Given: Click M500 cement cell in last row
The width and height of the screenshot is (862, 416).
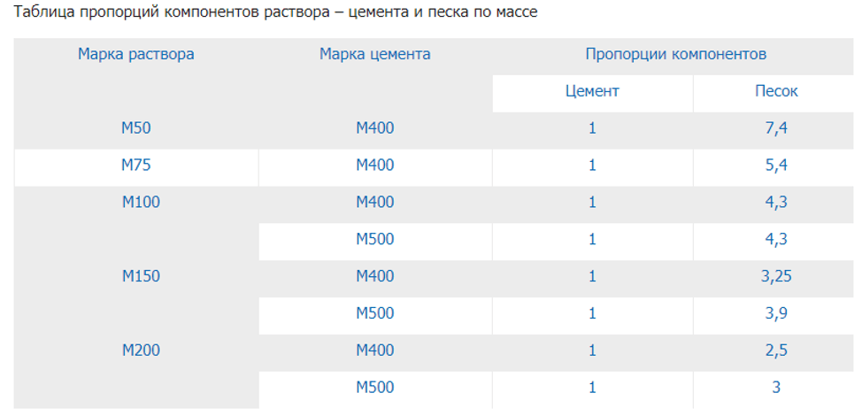Looking at the screenshot, I should pyautogui.click(x=375, y=388).
